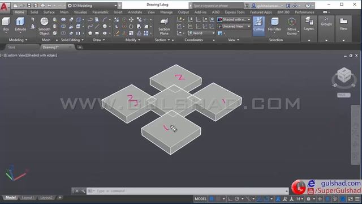This screenshot has width=362, height=204.
Task: Open the Groups panel button
Action: point(326,22)
